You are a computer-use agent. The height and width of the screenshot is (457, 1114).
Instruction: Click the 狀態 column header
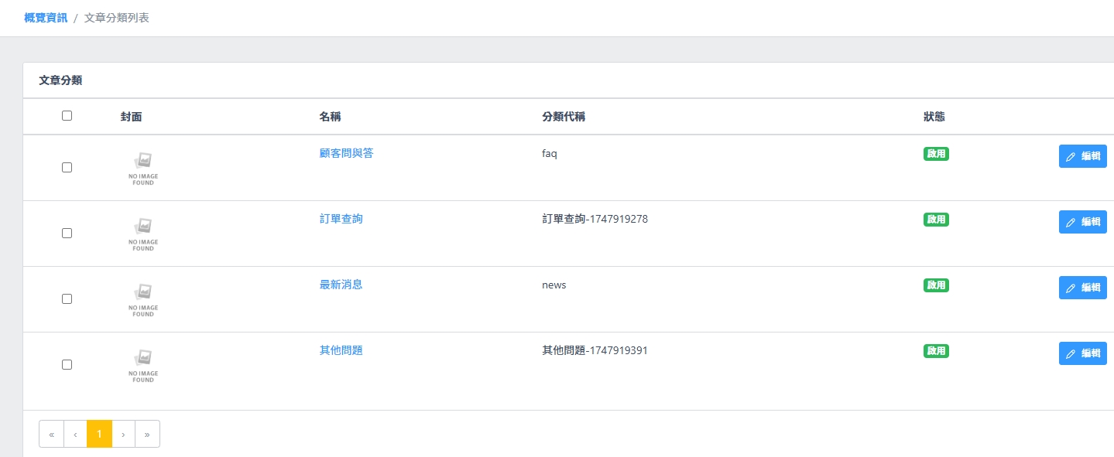934,117
